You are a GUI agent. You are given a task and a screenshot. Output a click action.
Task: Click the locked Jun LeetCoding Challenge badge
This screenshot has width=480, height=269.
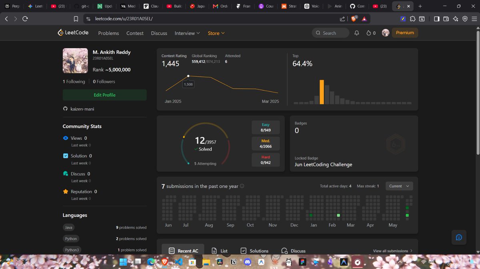[x=395, y=144]
